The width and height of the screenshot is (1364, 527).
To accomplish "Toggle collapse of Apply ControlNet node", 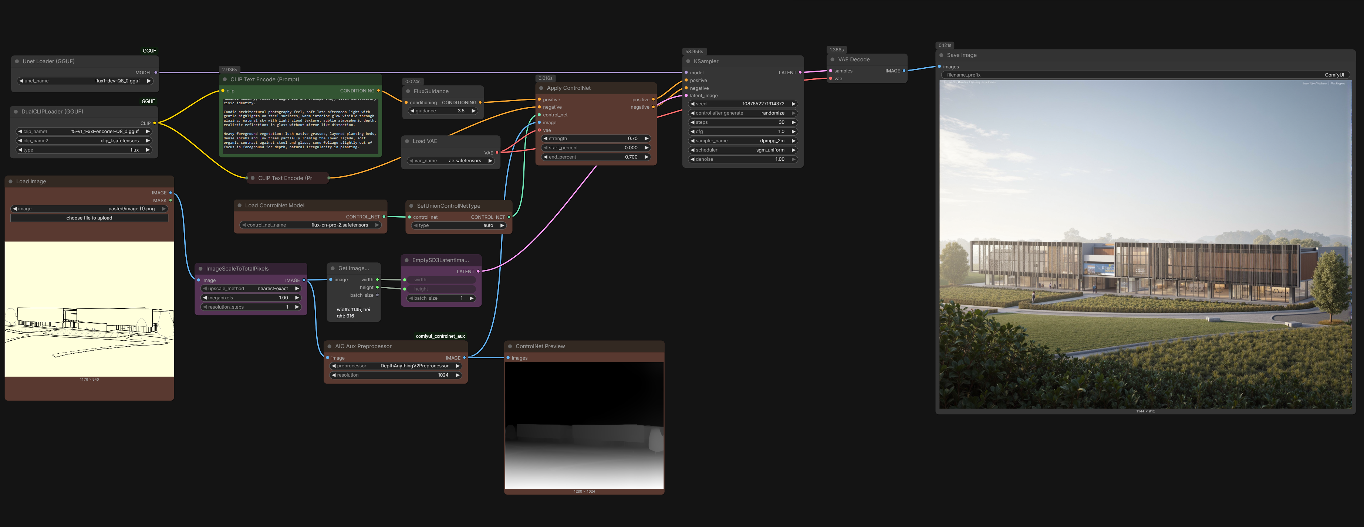I will click(541, 88).
